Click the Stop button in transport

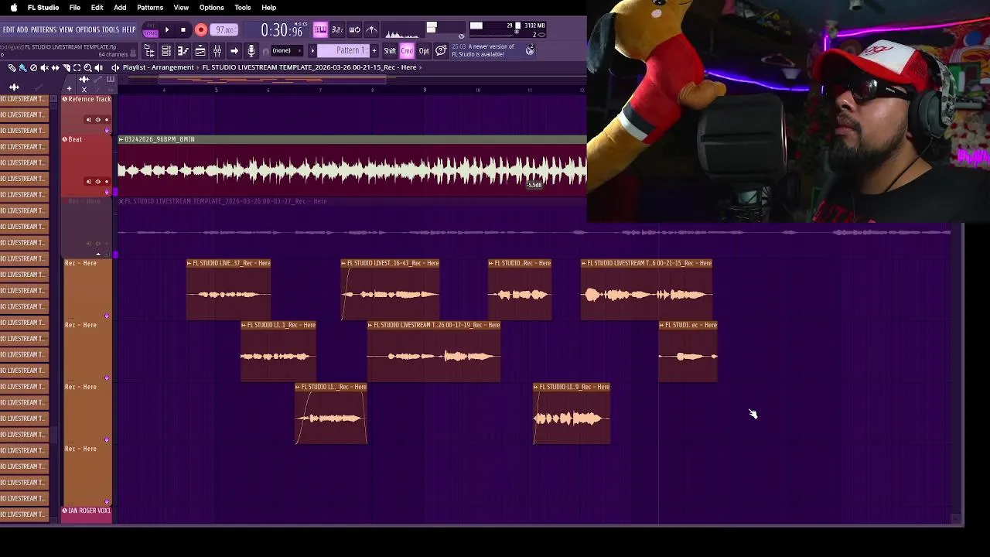183,29
